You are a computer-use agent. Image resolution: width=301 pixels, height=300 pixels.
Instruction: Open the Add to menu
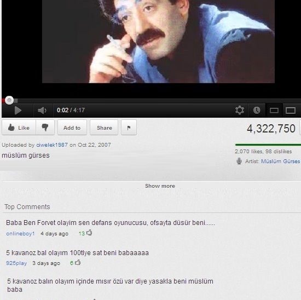click(72, 128)
